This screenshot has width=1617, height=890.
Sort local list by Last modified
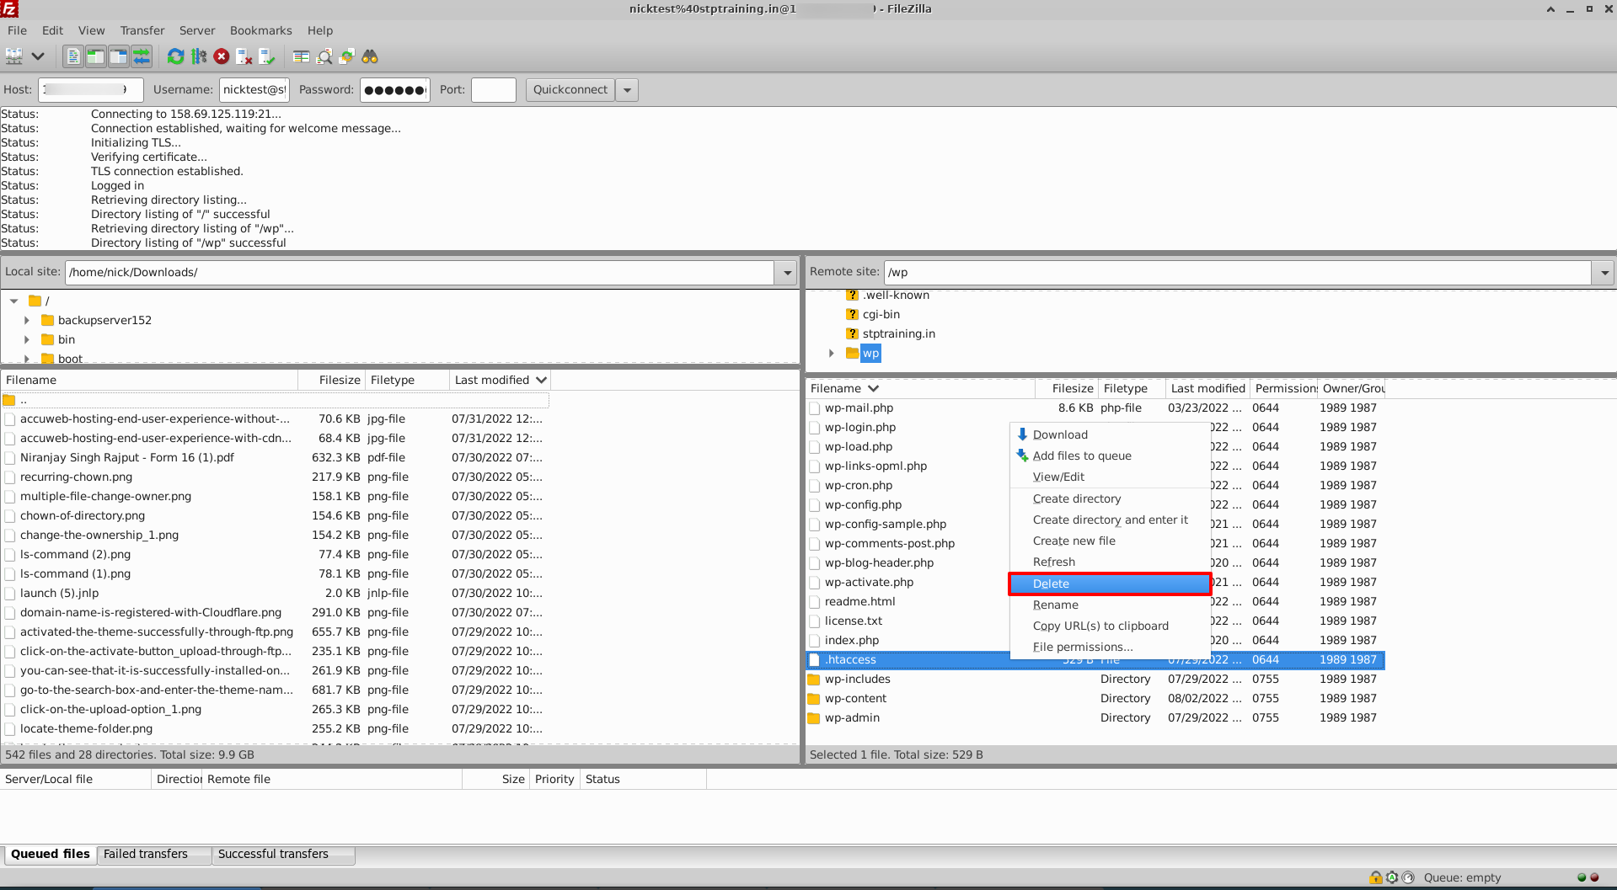(x=500, y=381)
